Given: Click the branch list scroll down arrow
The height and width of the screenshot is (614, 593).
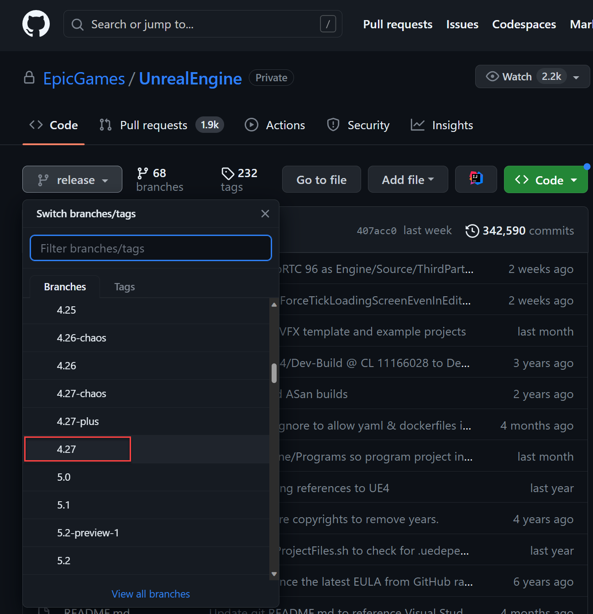Looking at the screenshot, I should click(274, 574).
